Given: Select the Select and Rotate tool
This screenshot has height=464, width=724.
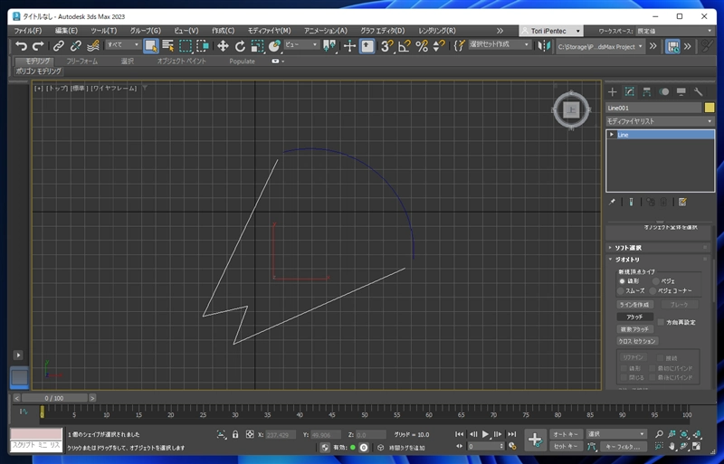Looking at the screenshot, I should click(240, 45).
